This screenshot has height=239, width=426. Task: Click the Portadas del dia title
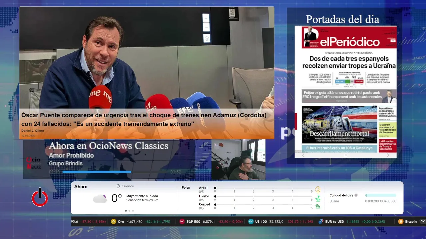(x=342, y=19)
